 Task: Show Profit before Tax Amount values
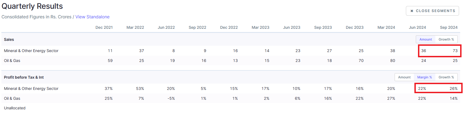point(404,77)
